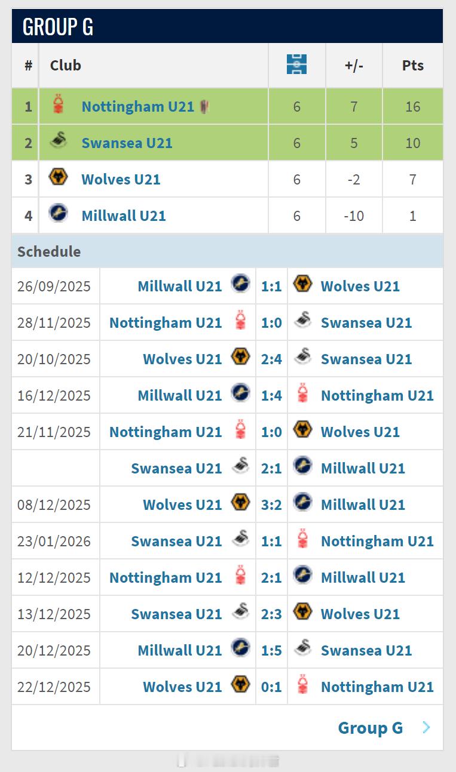
Task: Open the Group G chevron arrow at bottom
Action: (x=426, y=727)
